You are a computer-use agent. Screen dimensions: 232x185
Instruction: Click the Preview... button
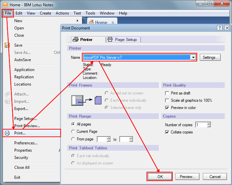[x=188, y=177]
